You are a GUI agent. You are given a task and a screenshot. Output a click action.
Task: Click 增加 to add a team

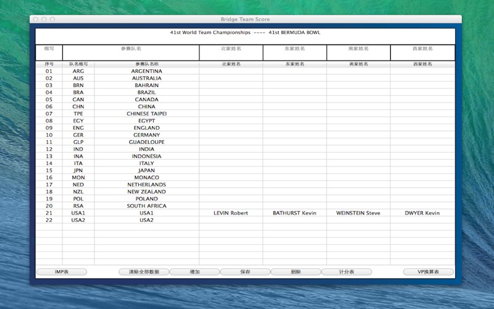click(195, 272)
